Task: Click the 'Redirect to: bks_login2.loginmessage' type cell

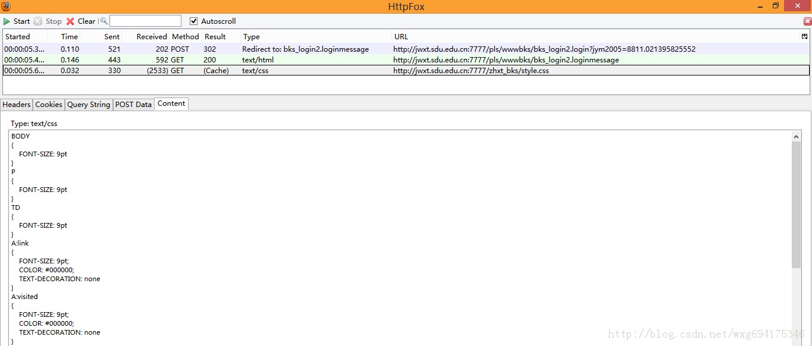Action: (x=305, y=49)
